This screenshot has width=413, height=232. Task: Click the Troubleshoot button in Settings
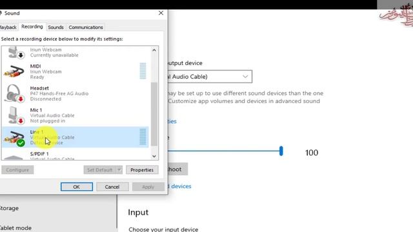(178, 169)
